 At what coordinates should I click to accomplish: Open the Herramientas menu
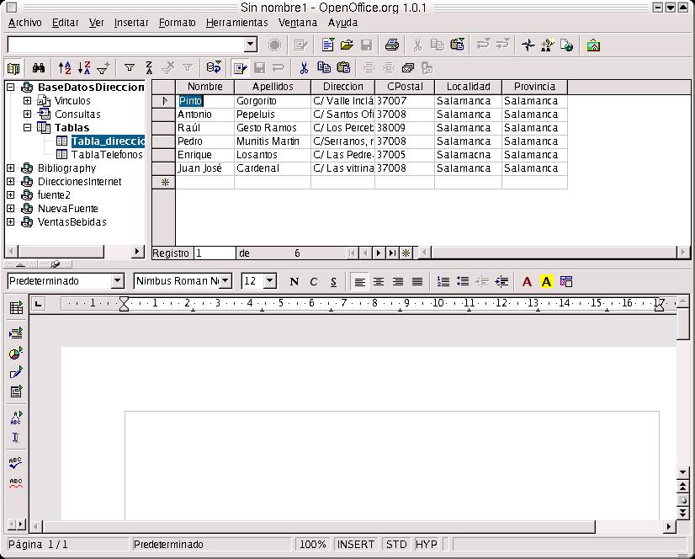[236, 23]
